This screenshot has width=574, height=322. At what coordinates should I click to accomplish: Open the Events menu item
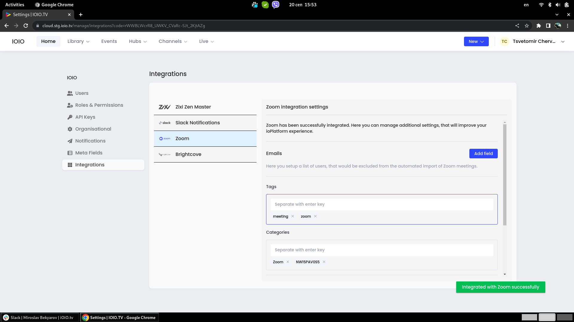(109, 41)
